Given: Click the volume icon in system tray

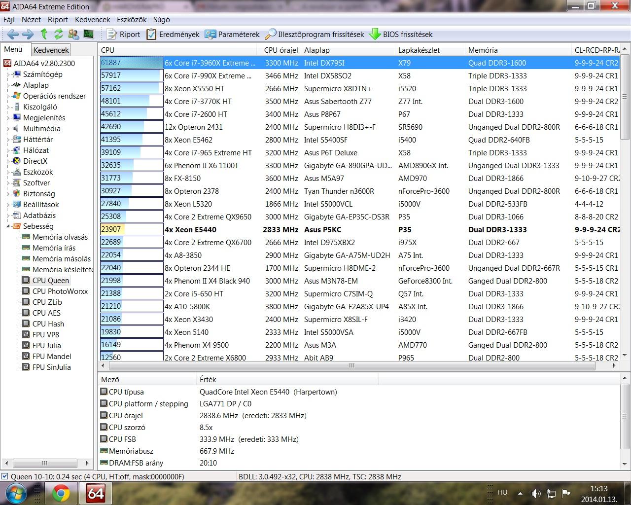Looking at the screenshot, I should pos(536,493).
